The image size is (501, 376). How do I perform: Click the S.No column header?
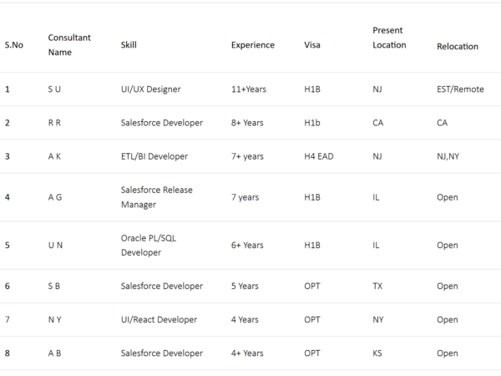14,45
